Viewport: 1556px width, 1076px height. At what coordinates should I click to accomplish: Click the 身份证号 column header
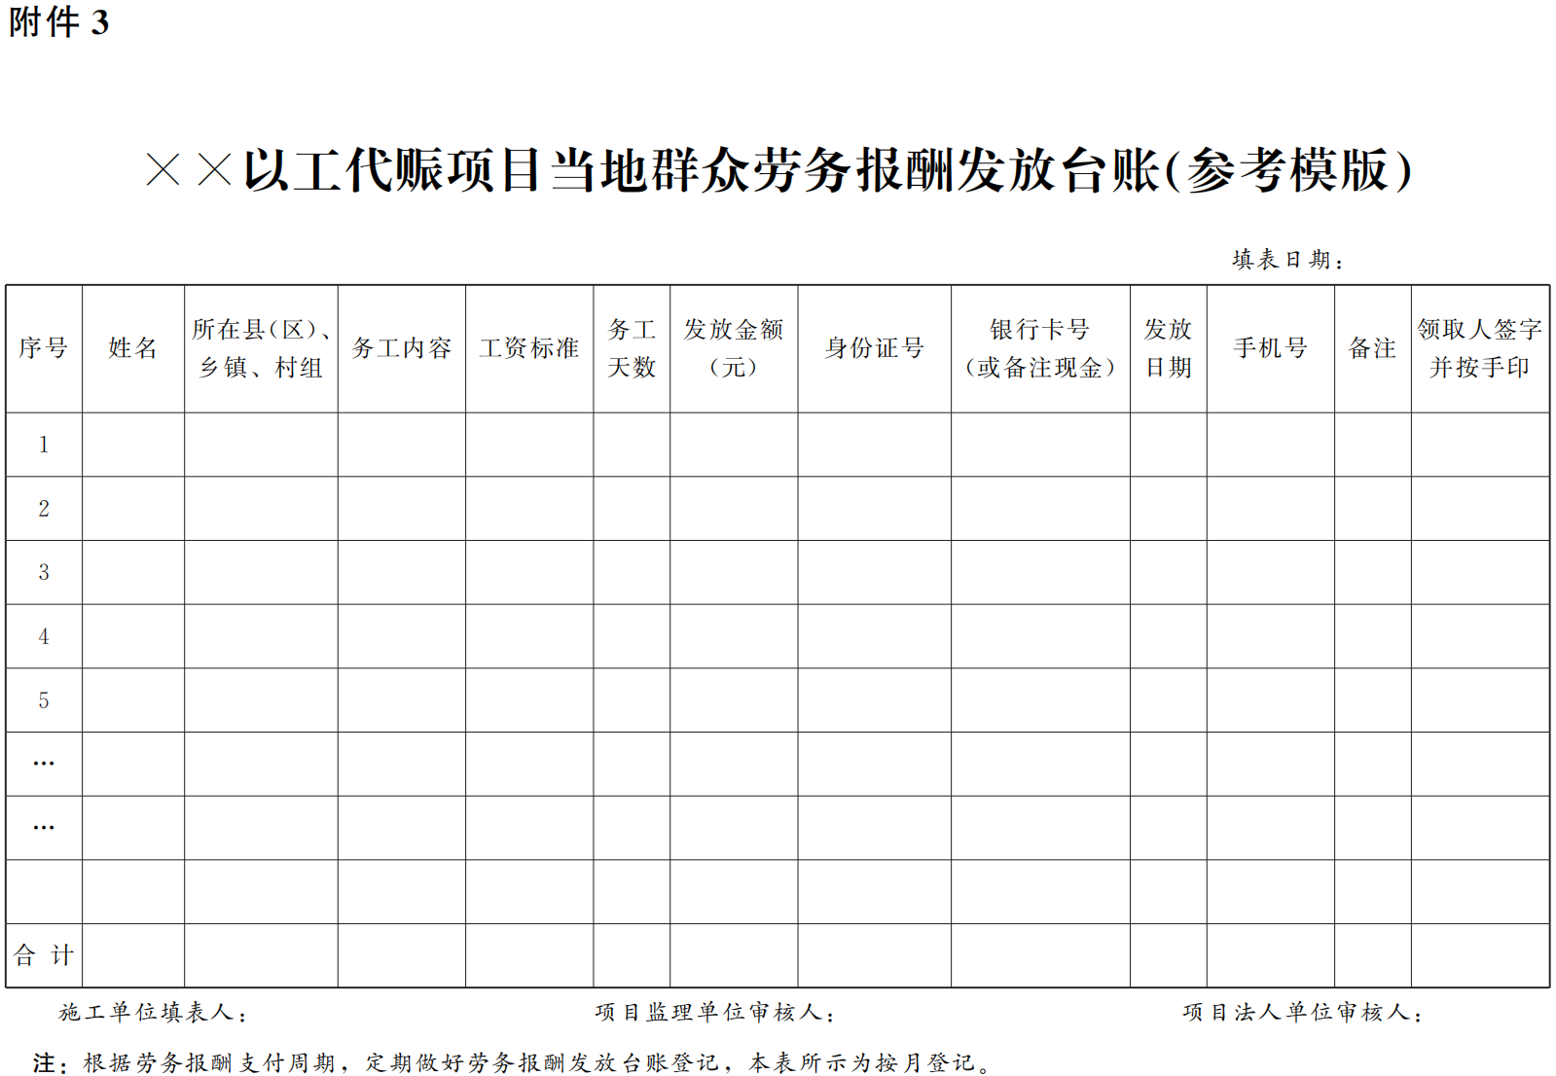point(874,348)
